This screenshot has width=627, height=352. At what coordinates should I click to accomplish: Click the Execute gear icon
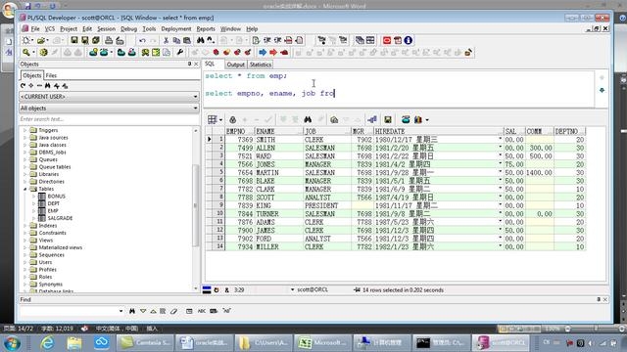(x=43, y=52)
